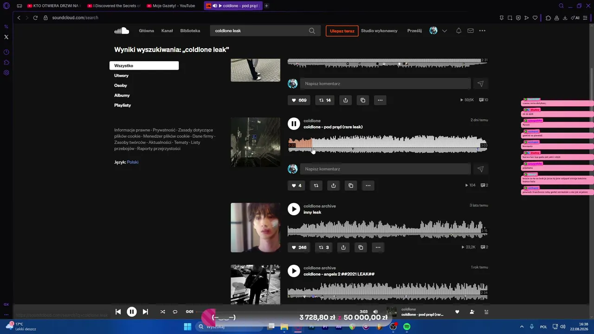Filter results by Osoby
This screenshot has width=594, height=334.
[x=121, y=85]
